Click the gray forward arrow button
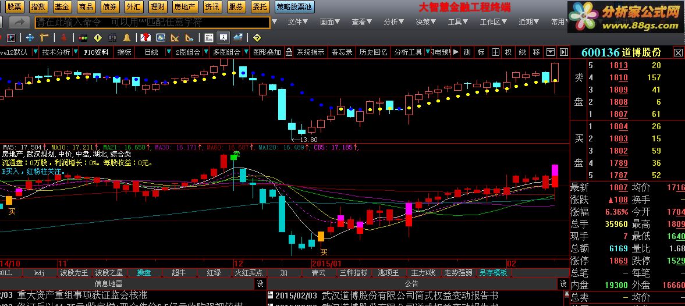This screenshot has height=306, width=685. tap(19, 22)
